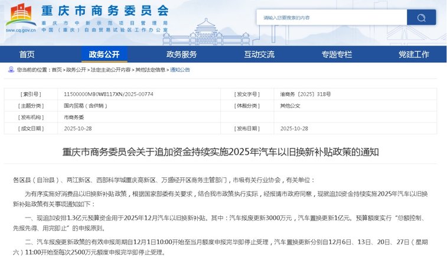Screen dimensions: 447x259
Task: Open 其他法定信息 breadcrumb link
Action: [x=150, y=70]
